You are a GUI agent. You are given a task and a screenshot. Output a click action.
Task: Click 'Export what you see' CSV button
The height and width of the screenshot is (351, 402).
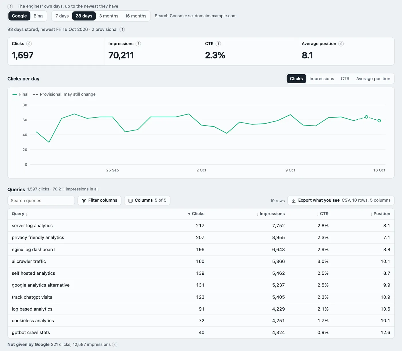tap(341, 200)
